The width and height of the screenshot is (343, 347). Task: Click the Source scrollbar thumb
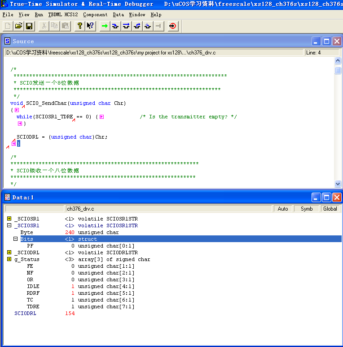coord(338,70)
